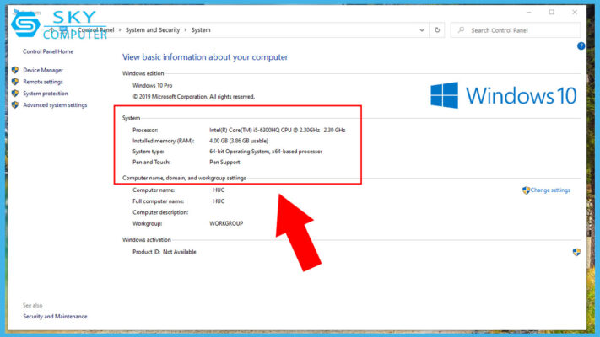Click the Remote settings shield icon
Viewport: 600px width, 337px height.
point(15,82)
